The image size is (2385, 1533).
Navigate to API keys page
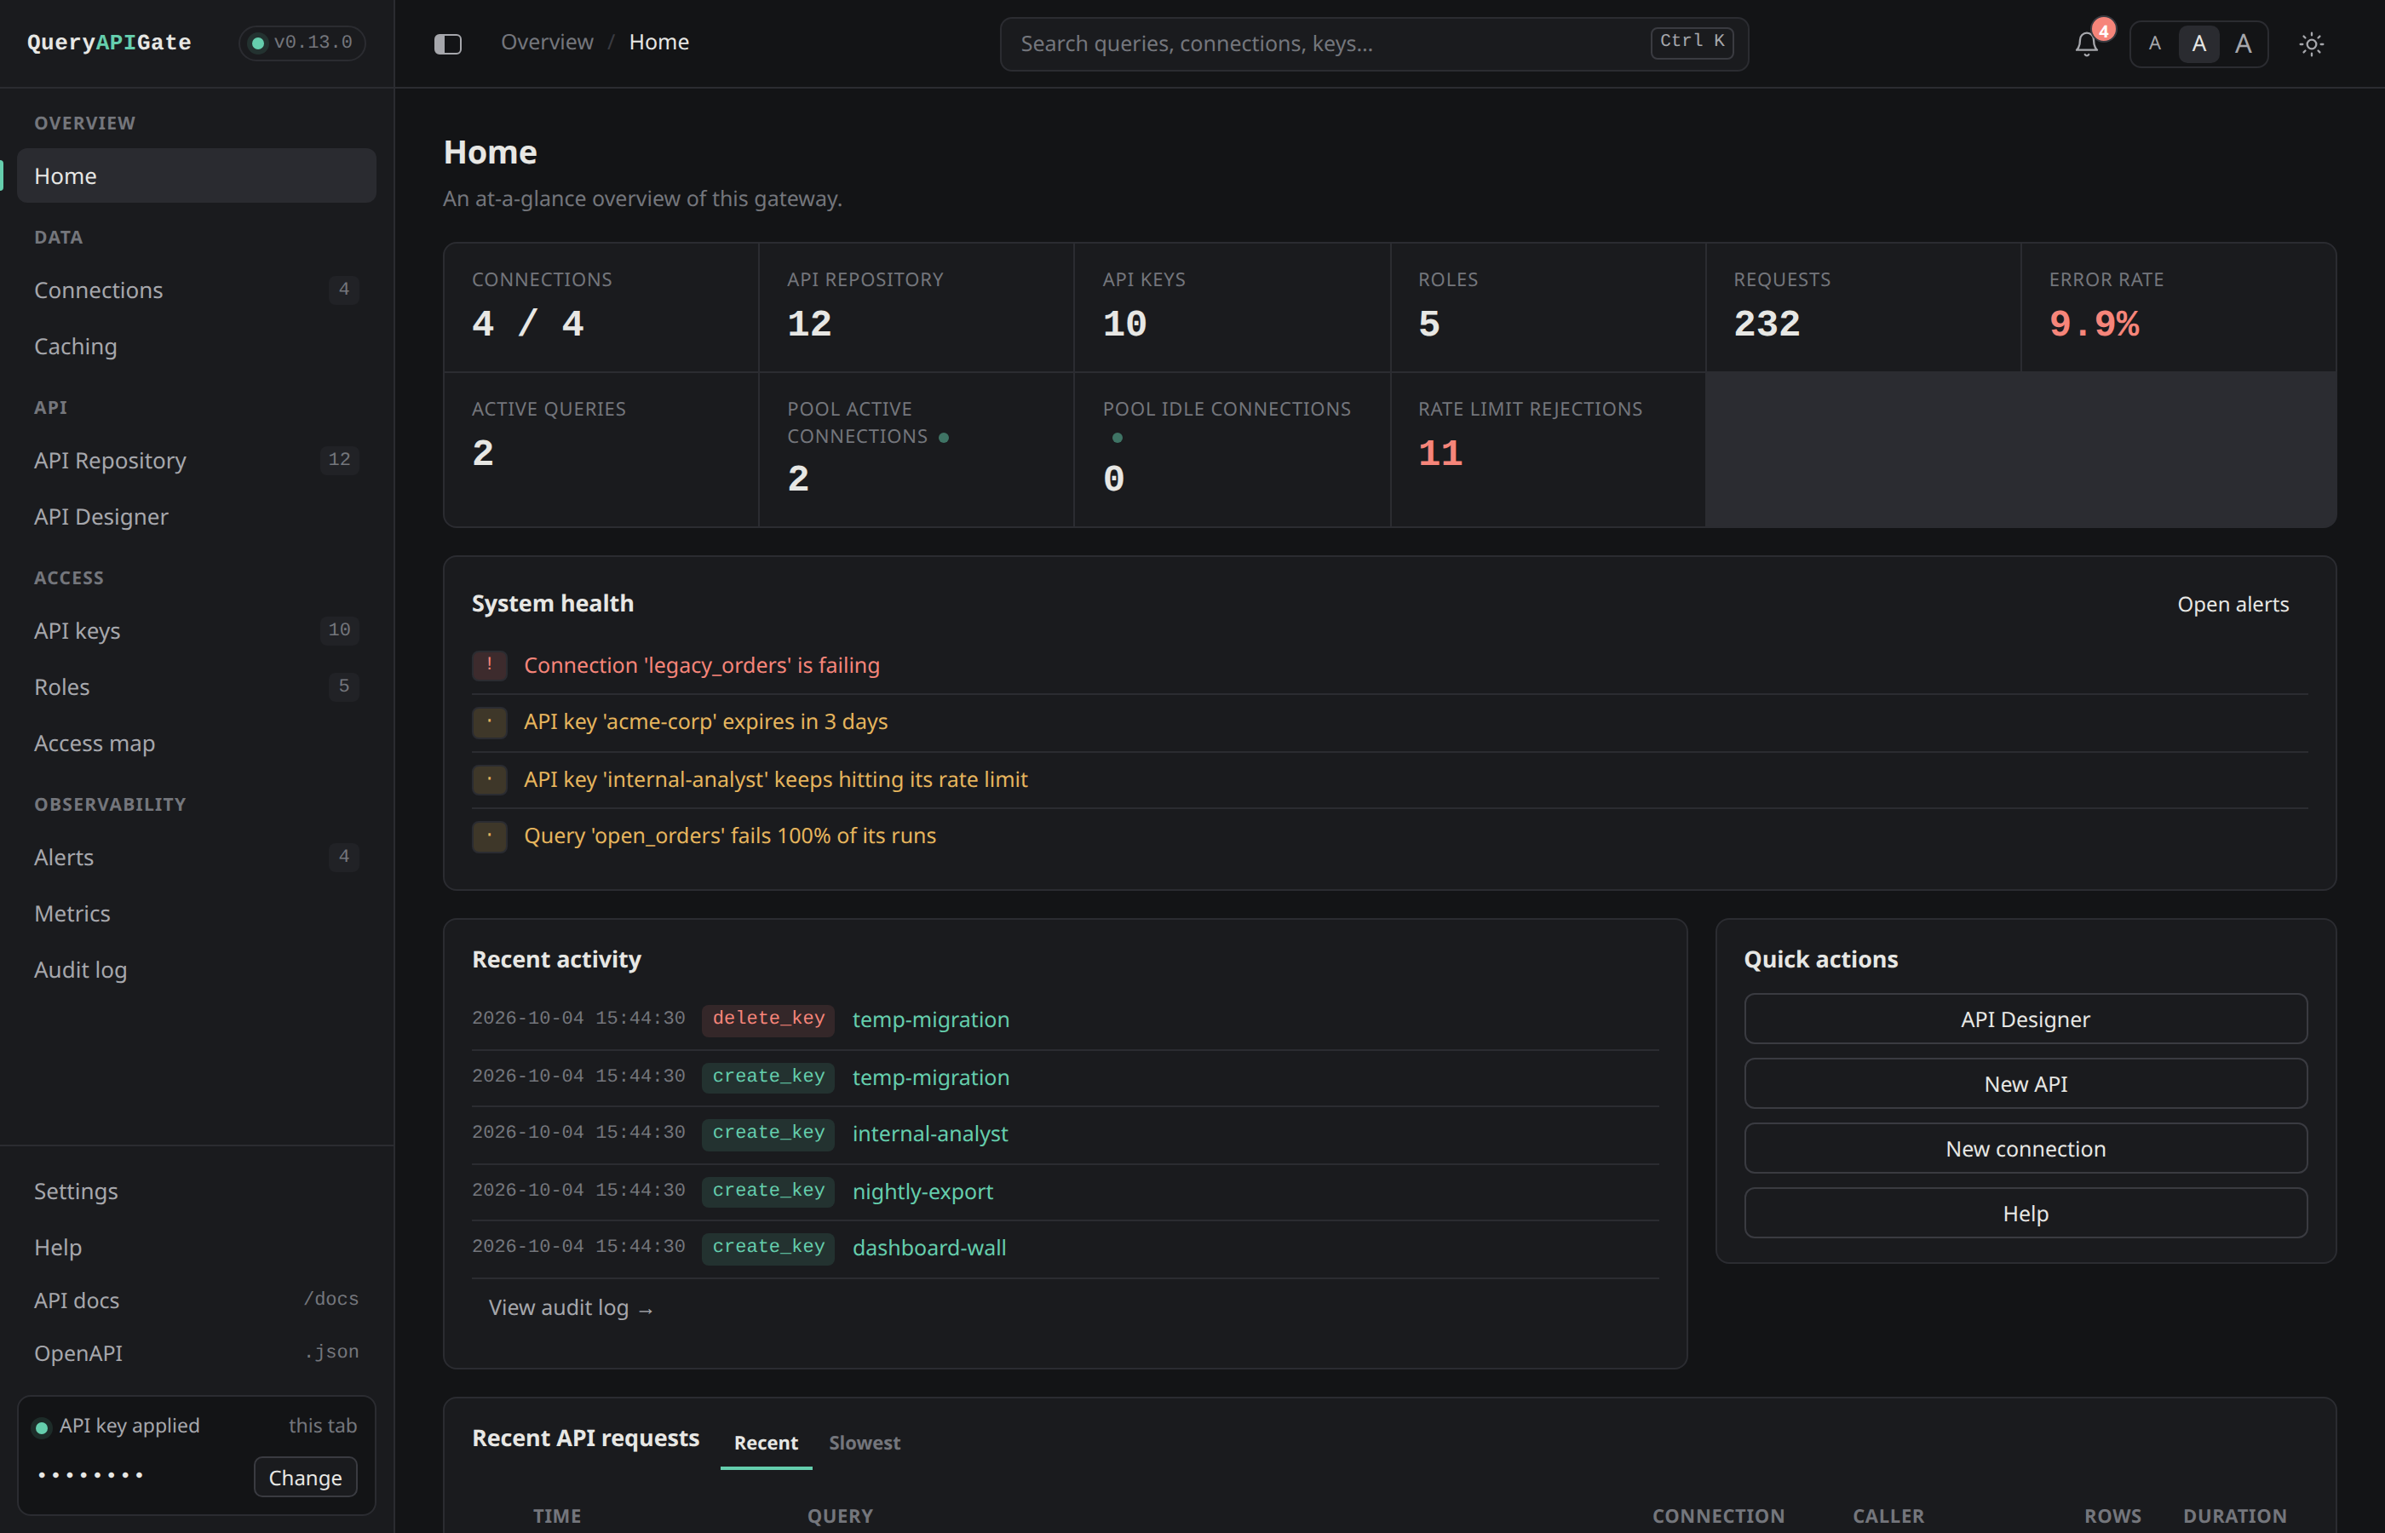[x=196, y=630]
